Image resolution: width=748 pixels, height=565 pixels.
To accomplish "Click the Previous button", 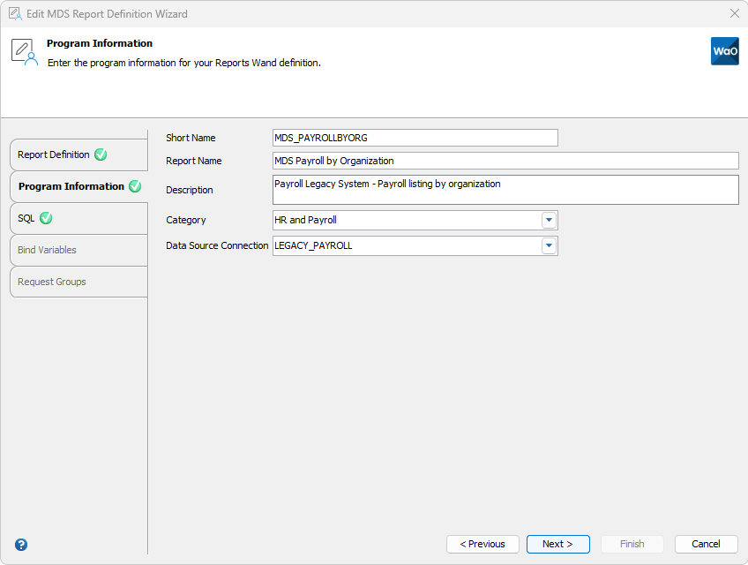I will [482, 544].
